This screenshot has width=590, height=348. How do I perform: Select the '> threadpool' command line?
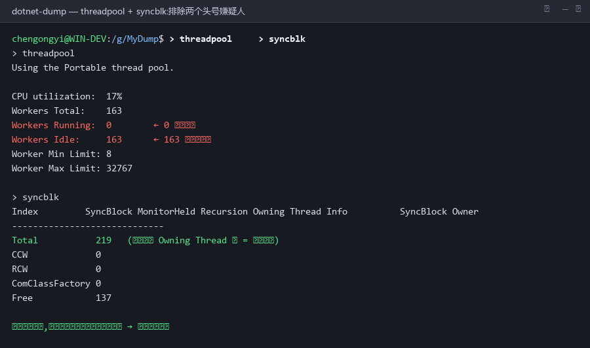(x=43, y=53)
